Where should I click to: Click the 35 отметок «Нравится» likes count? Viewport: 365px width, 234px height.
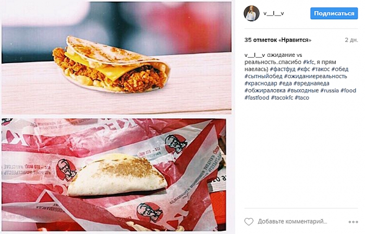(278, 40)
